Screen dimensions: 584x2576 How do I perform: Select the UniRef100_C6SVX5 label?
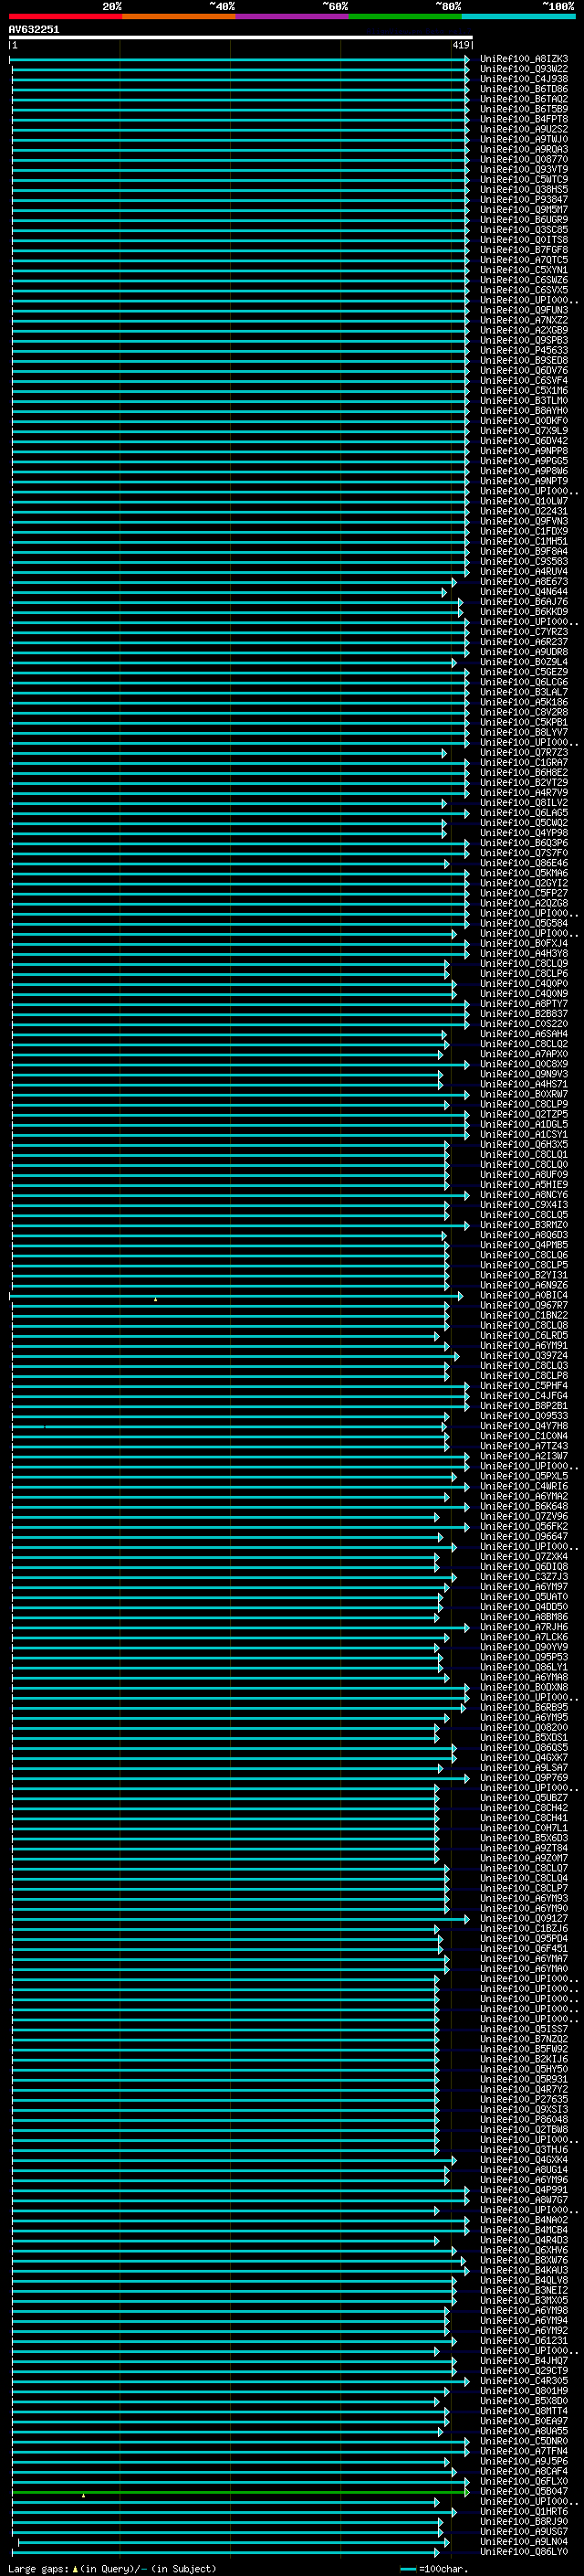point(523,290)
